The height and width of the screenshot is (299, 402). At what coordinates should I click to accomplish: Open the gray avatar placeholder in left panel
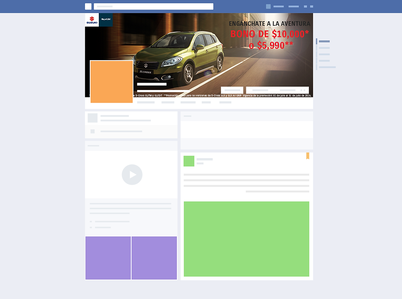pos(93,118)
